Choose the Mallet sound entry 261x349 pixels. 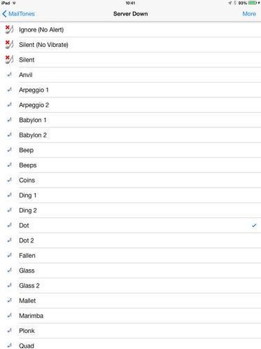pos(130,301)
